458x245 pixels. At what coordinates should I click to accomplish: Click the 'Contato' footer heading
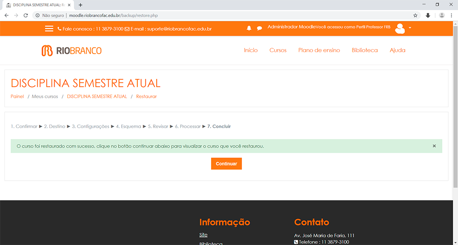312,222
